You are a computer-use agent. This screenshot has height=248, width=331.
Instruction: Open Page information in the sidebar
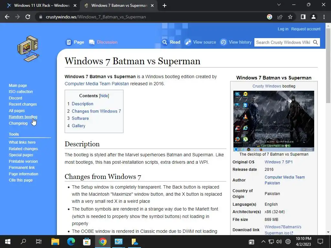click(23, 174)
